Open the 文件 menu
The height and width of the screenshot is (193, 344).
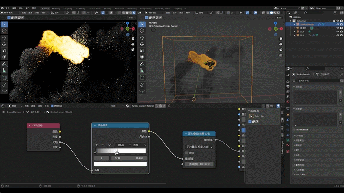(x=7, y=8)
